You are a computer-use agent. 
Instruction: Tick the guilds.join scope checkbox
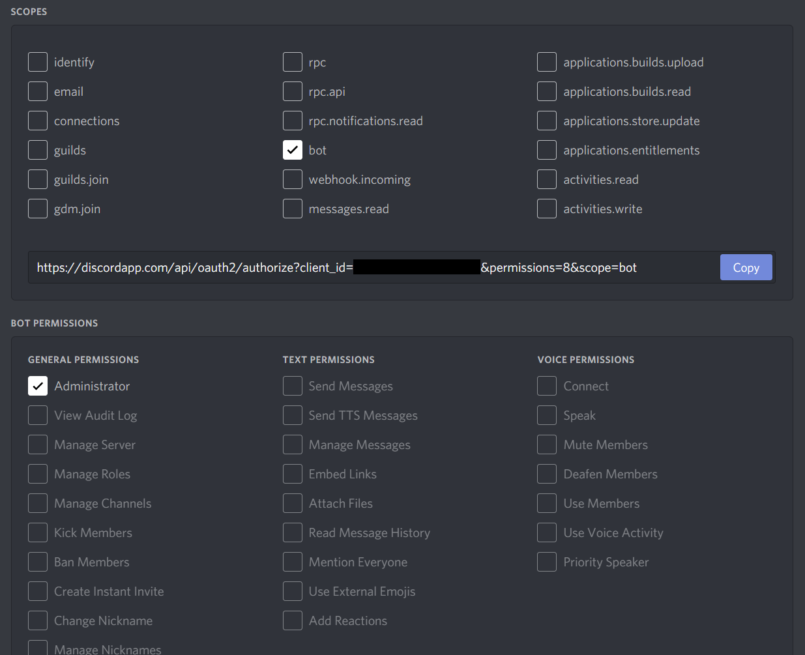coord(38,179)
